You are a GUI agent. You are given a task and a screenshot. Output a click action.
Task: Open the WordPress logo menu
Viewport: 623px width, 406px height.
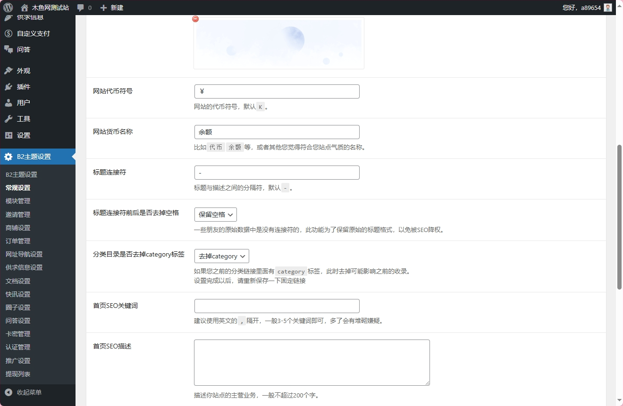8,8
